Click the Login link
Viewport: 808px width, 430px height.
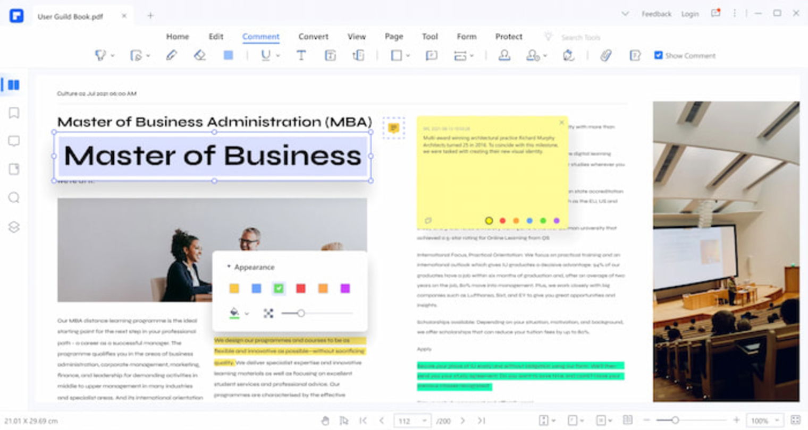tap(690, 13)
